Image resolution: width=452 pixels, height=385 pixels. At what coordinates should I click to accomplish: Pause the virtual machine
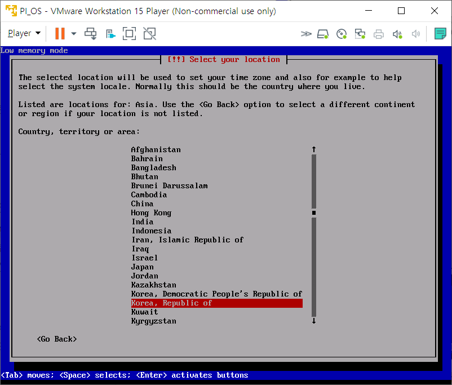(x=60, y=33)
